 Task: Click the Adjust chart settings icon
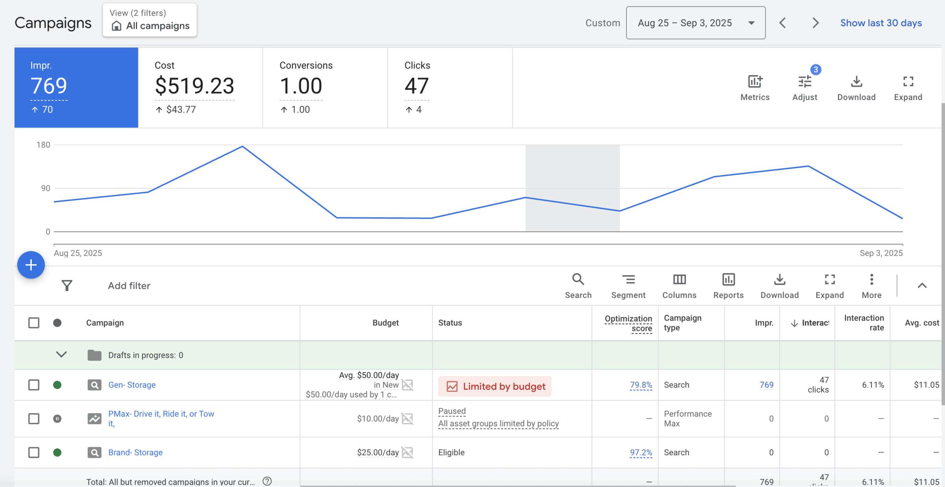point(805,82)
